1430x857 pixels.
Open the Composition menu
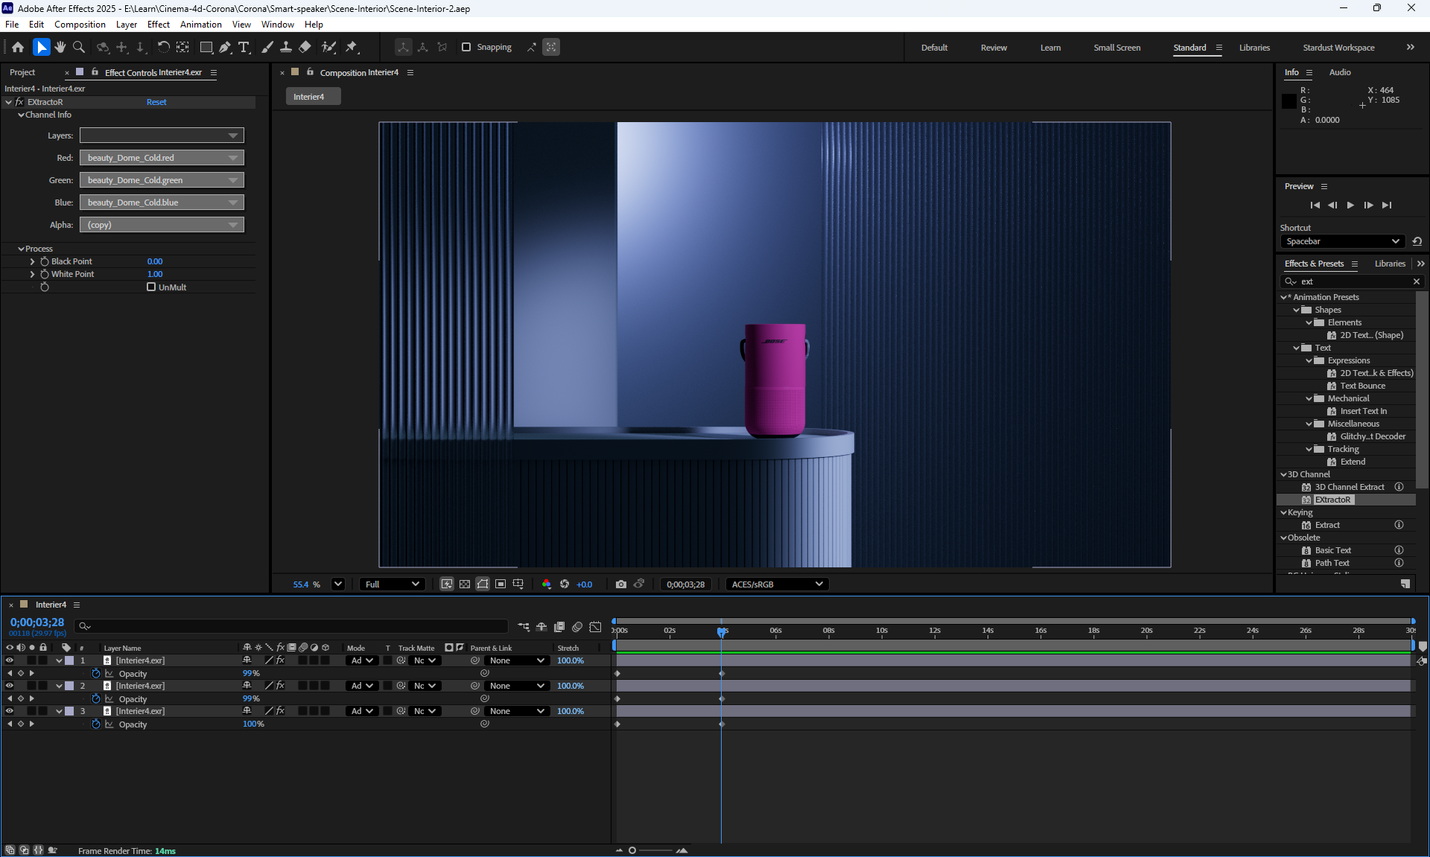[x=80, y=25]
